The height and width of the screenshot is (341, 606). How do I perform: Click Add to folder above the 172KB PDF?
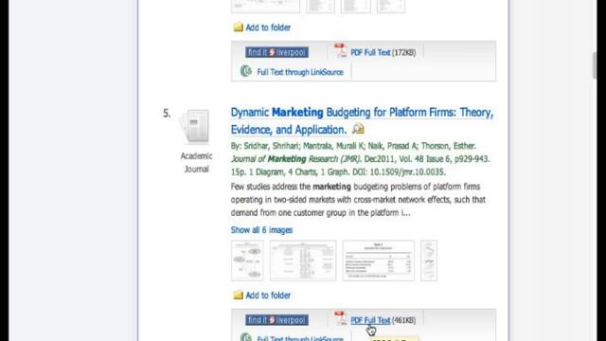[x=268, y=27]
